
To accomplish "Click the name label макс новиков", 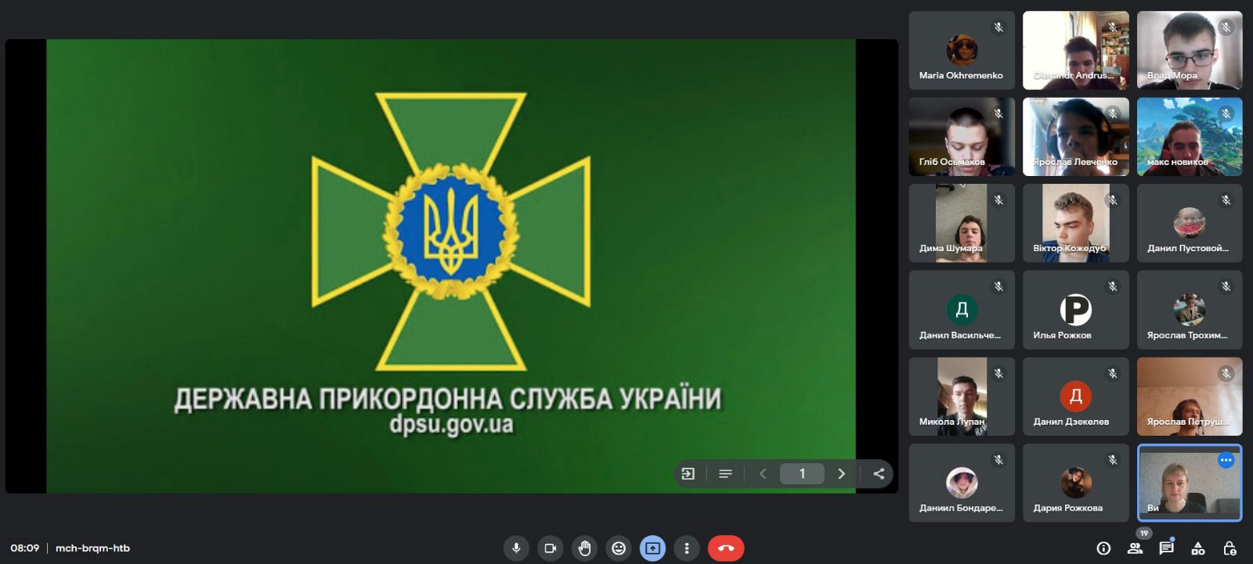I will point(1178,162).
